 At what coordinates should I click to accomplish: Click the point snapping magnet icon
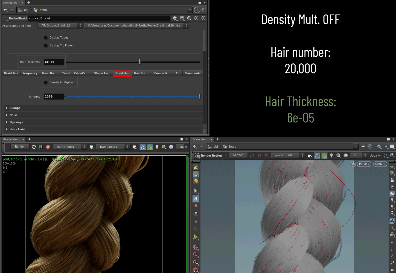click(x=196, y=262)
